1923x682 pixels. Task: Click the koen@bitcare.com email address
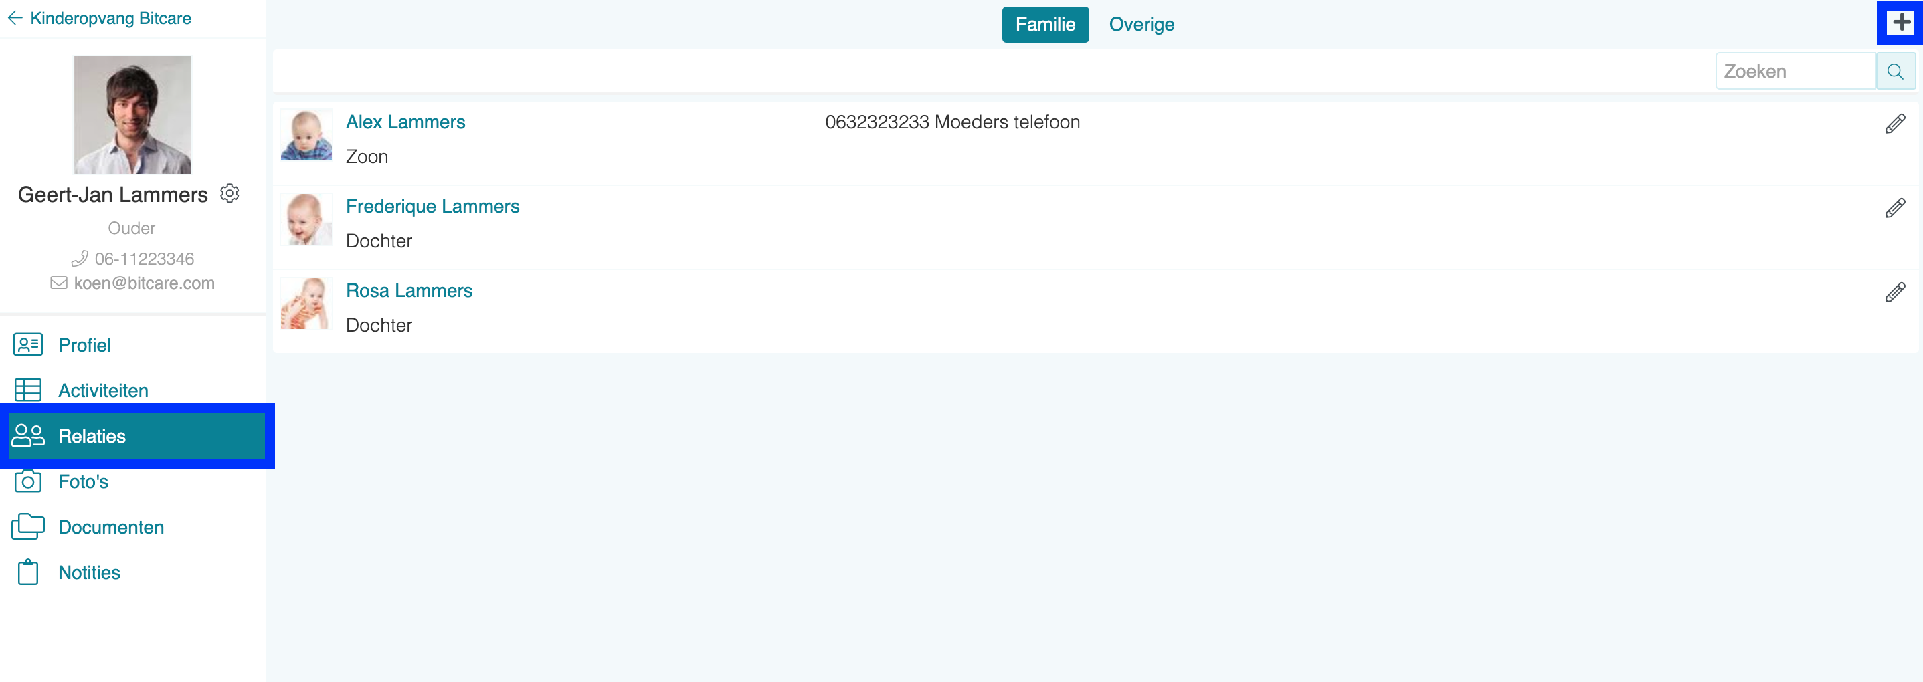click(x=144, y=283)
